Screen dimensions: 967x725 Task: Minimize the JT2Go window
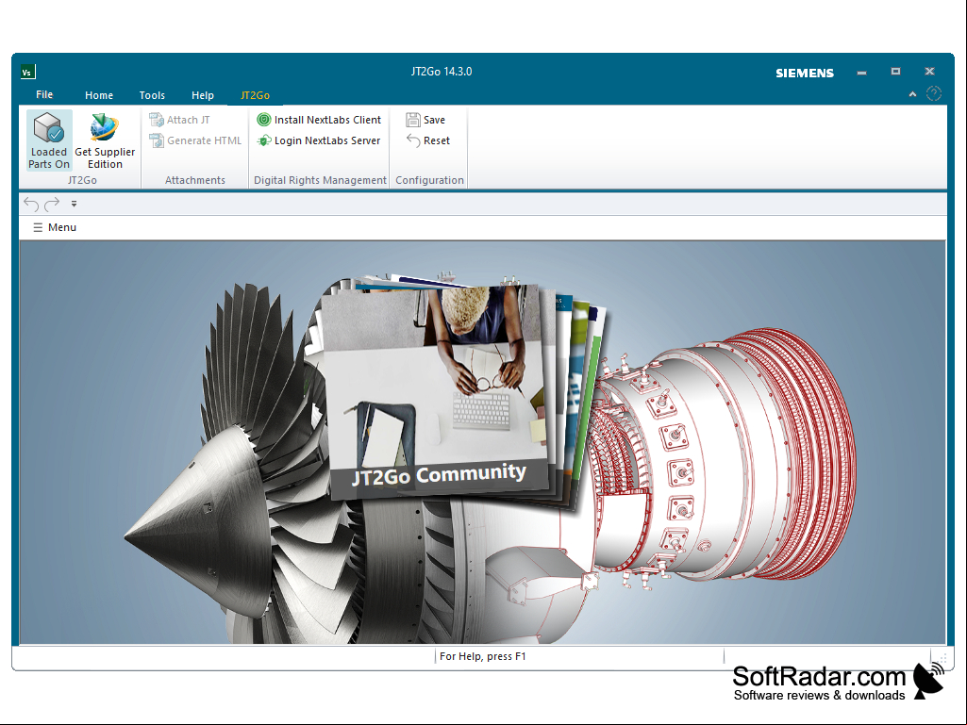861,73
